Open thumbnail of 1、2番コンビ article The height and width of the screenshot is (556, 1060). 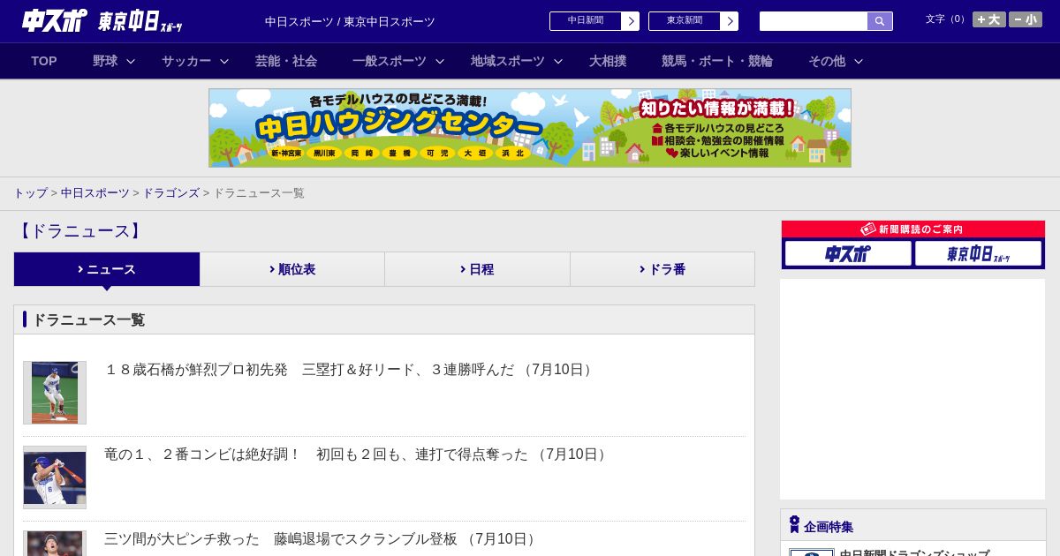[55, 477]
